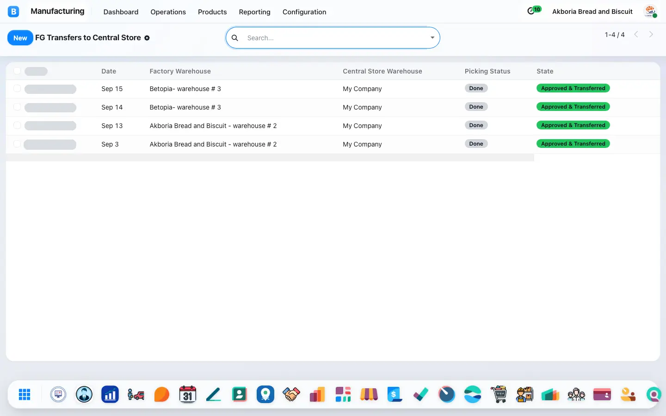Click the 1-4 / 4 pager counter
Image resolution: width=666 pixels, height=416 pixels.
[615, 35]
